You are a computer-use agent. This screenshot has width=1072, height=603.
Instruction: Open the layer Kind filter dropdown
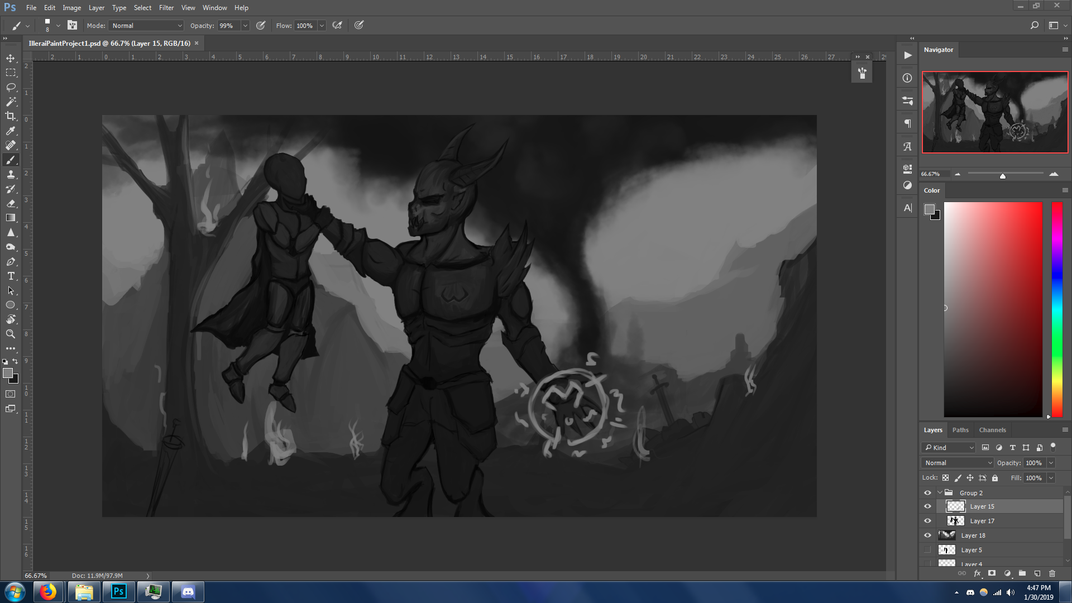tap(948, 448)
